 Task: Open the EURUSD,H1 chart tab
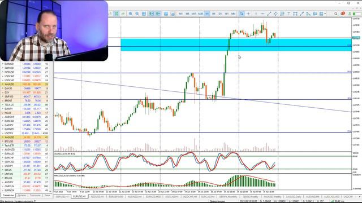coord(79,197)
